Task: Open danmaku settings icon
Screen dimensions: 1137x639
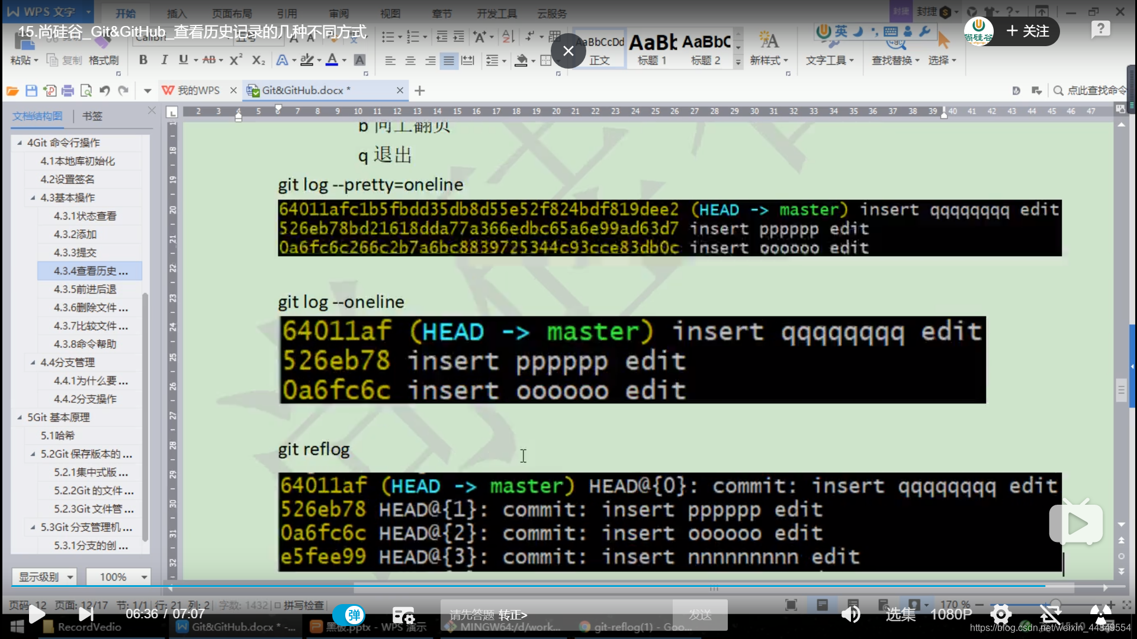Action: tap(404, 615)
